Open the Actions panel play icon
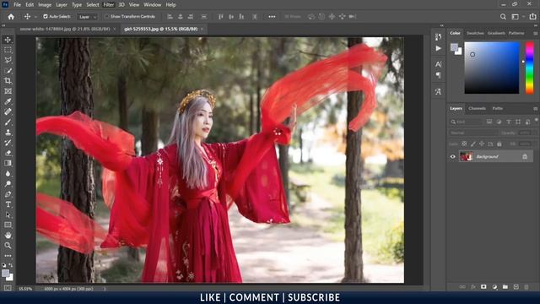The width and height of the screenshot is (540, 304). pos(438,48)
